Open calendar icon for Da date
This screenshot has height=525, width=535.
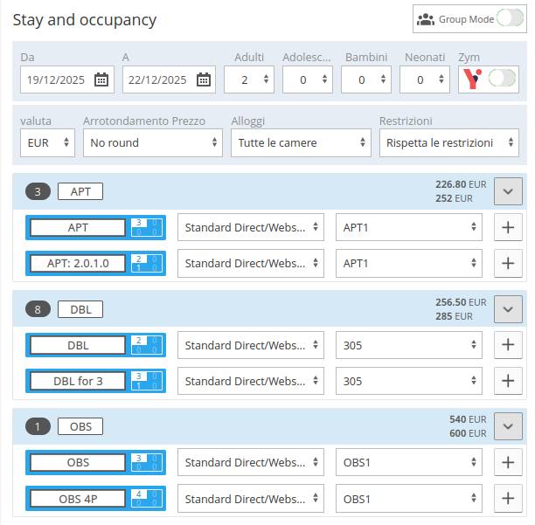101,79
